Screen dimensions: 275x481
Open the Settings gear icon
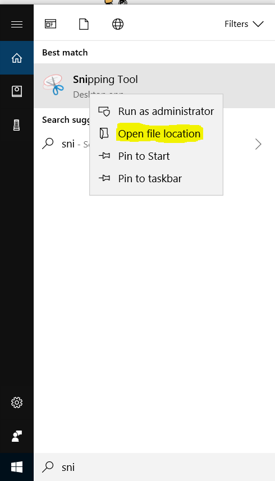coord(17,403)
